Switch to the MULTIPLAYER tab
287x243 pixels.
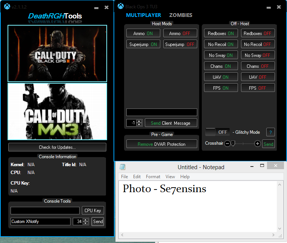point(143,15)
